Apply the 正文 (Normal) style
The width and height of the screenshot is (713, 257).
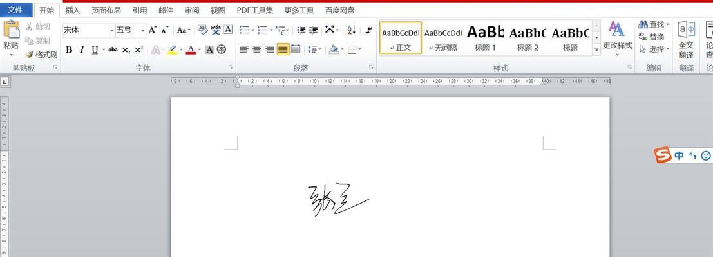[x=401, y=38]
